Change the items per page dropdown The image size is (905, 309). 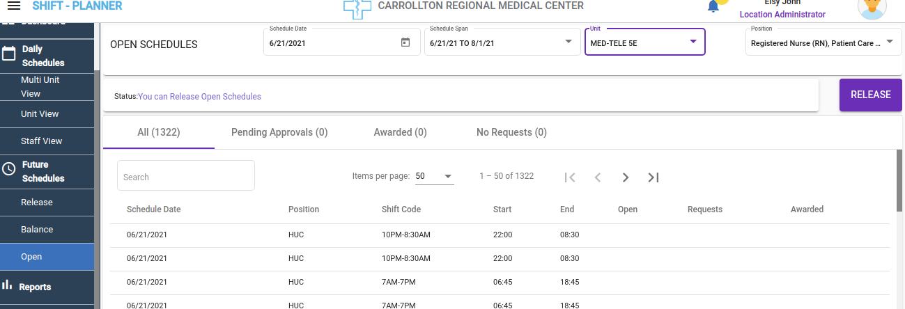(x=435, y=177)
